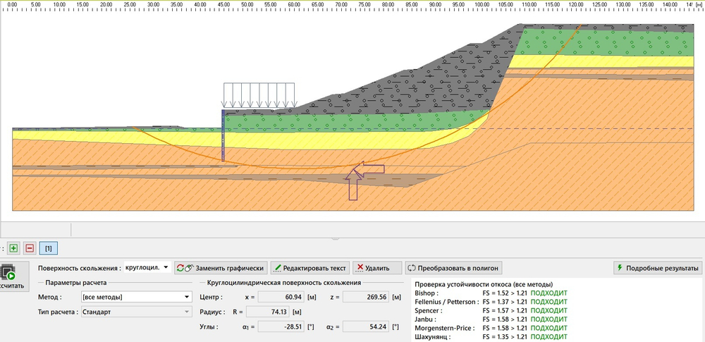The height and width of the screenshot is (342, 705).
Task: Click Преобразовать в полигон
Action: pos(452,268)
